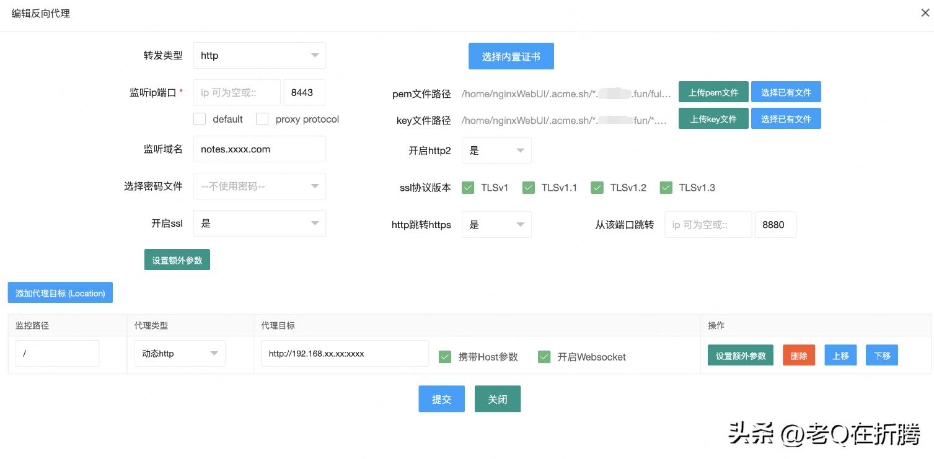打开左侧设置额外参数对话框

coord(177,260)
